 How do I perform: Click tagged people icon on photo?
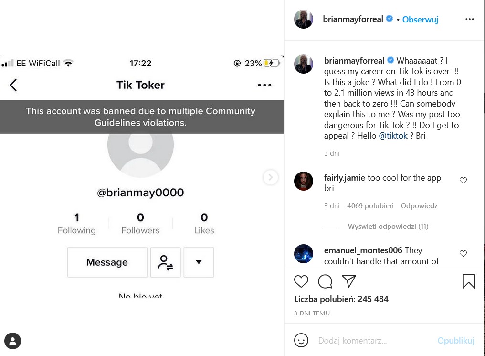point(13,341)
